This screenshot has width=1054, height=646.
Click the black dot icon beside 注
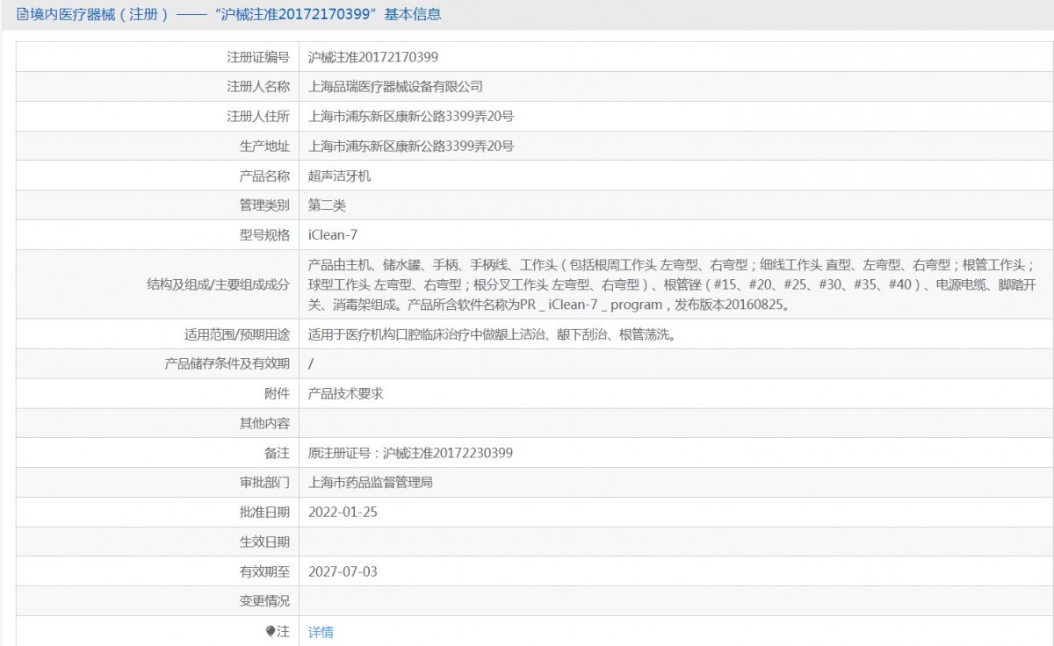[271, 631]
